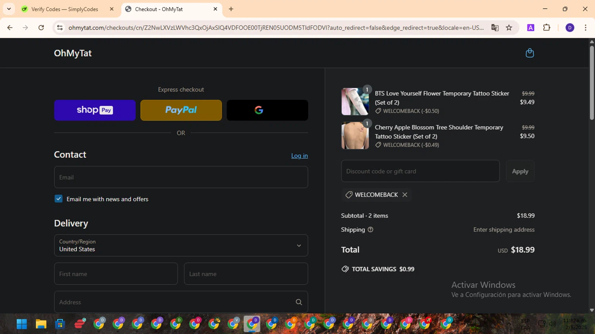Open Microsoft Store from taskbar
The image size is (595, 334).
(x=60, y=324)
